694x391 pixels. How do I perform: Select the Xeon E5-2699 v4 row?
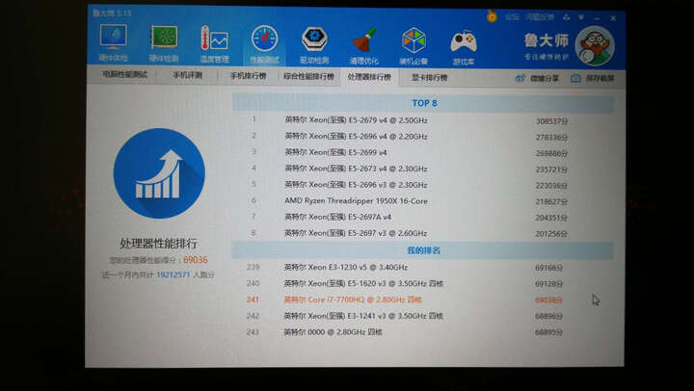pos(423,152)
